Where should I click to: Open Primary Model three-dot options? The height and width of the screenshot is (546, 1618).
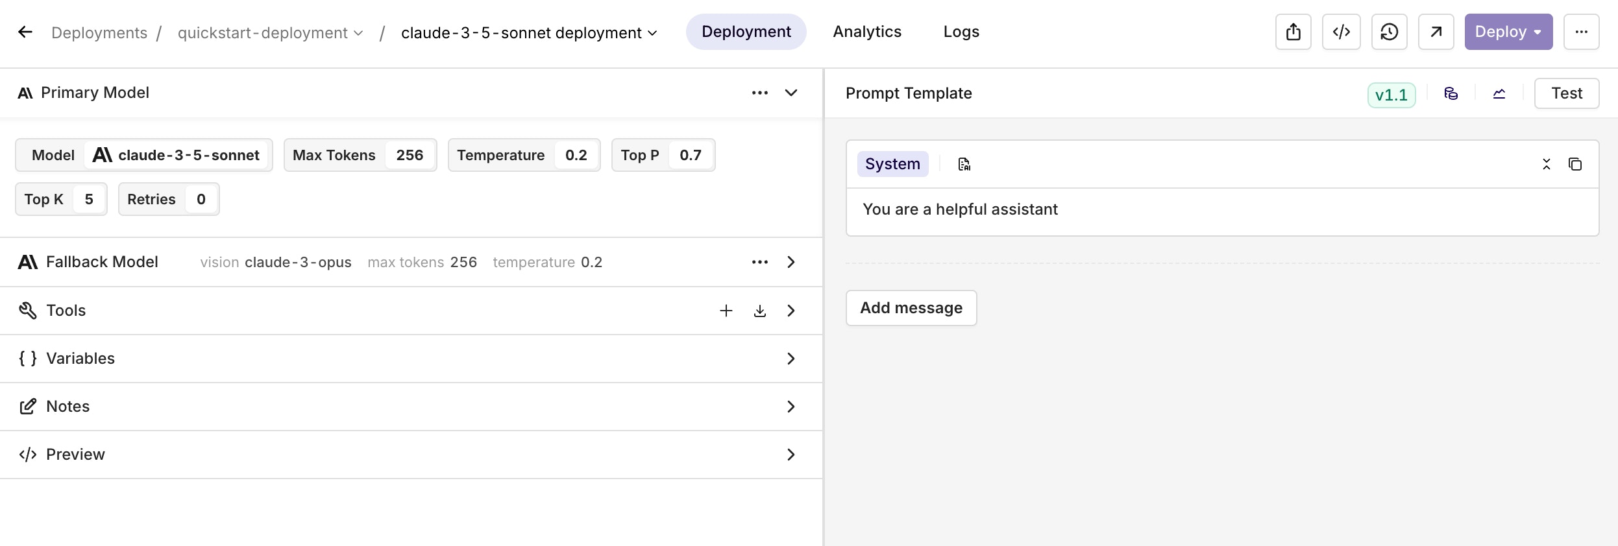pyautogui.click(x=759, y=93)
